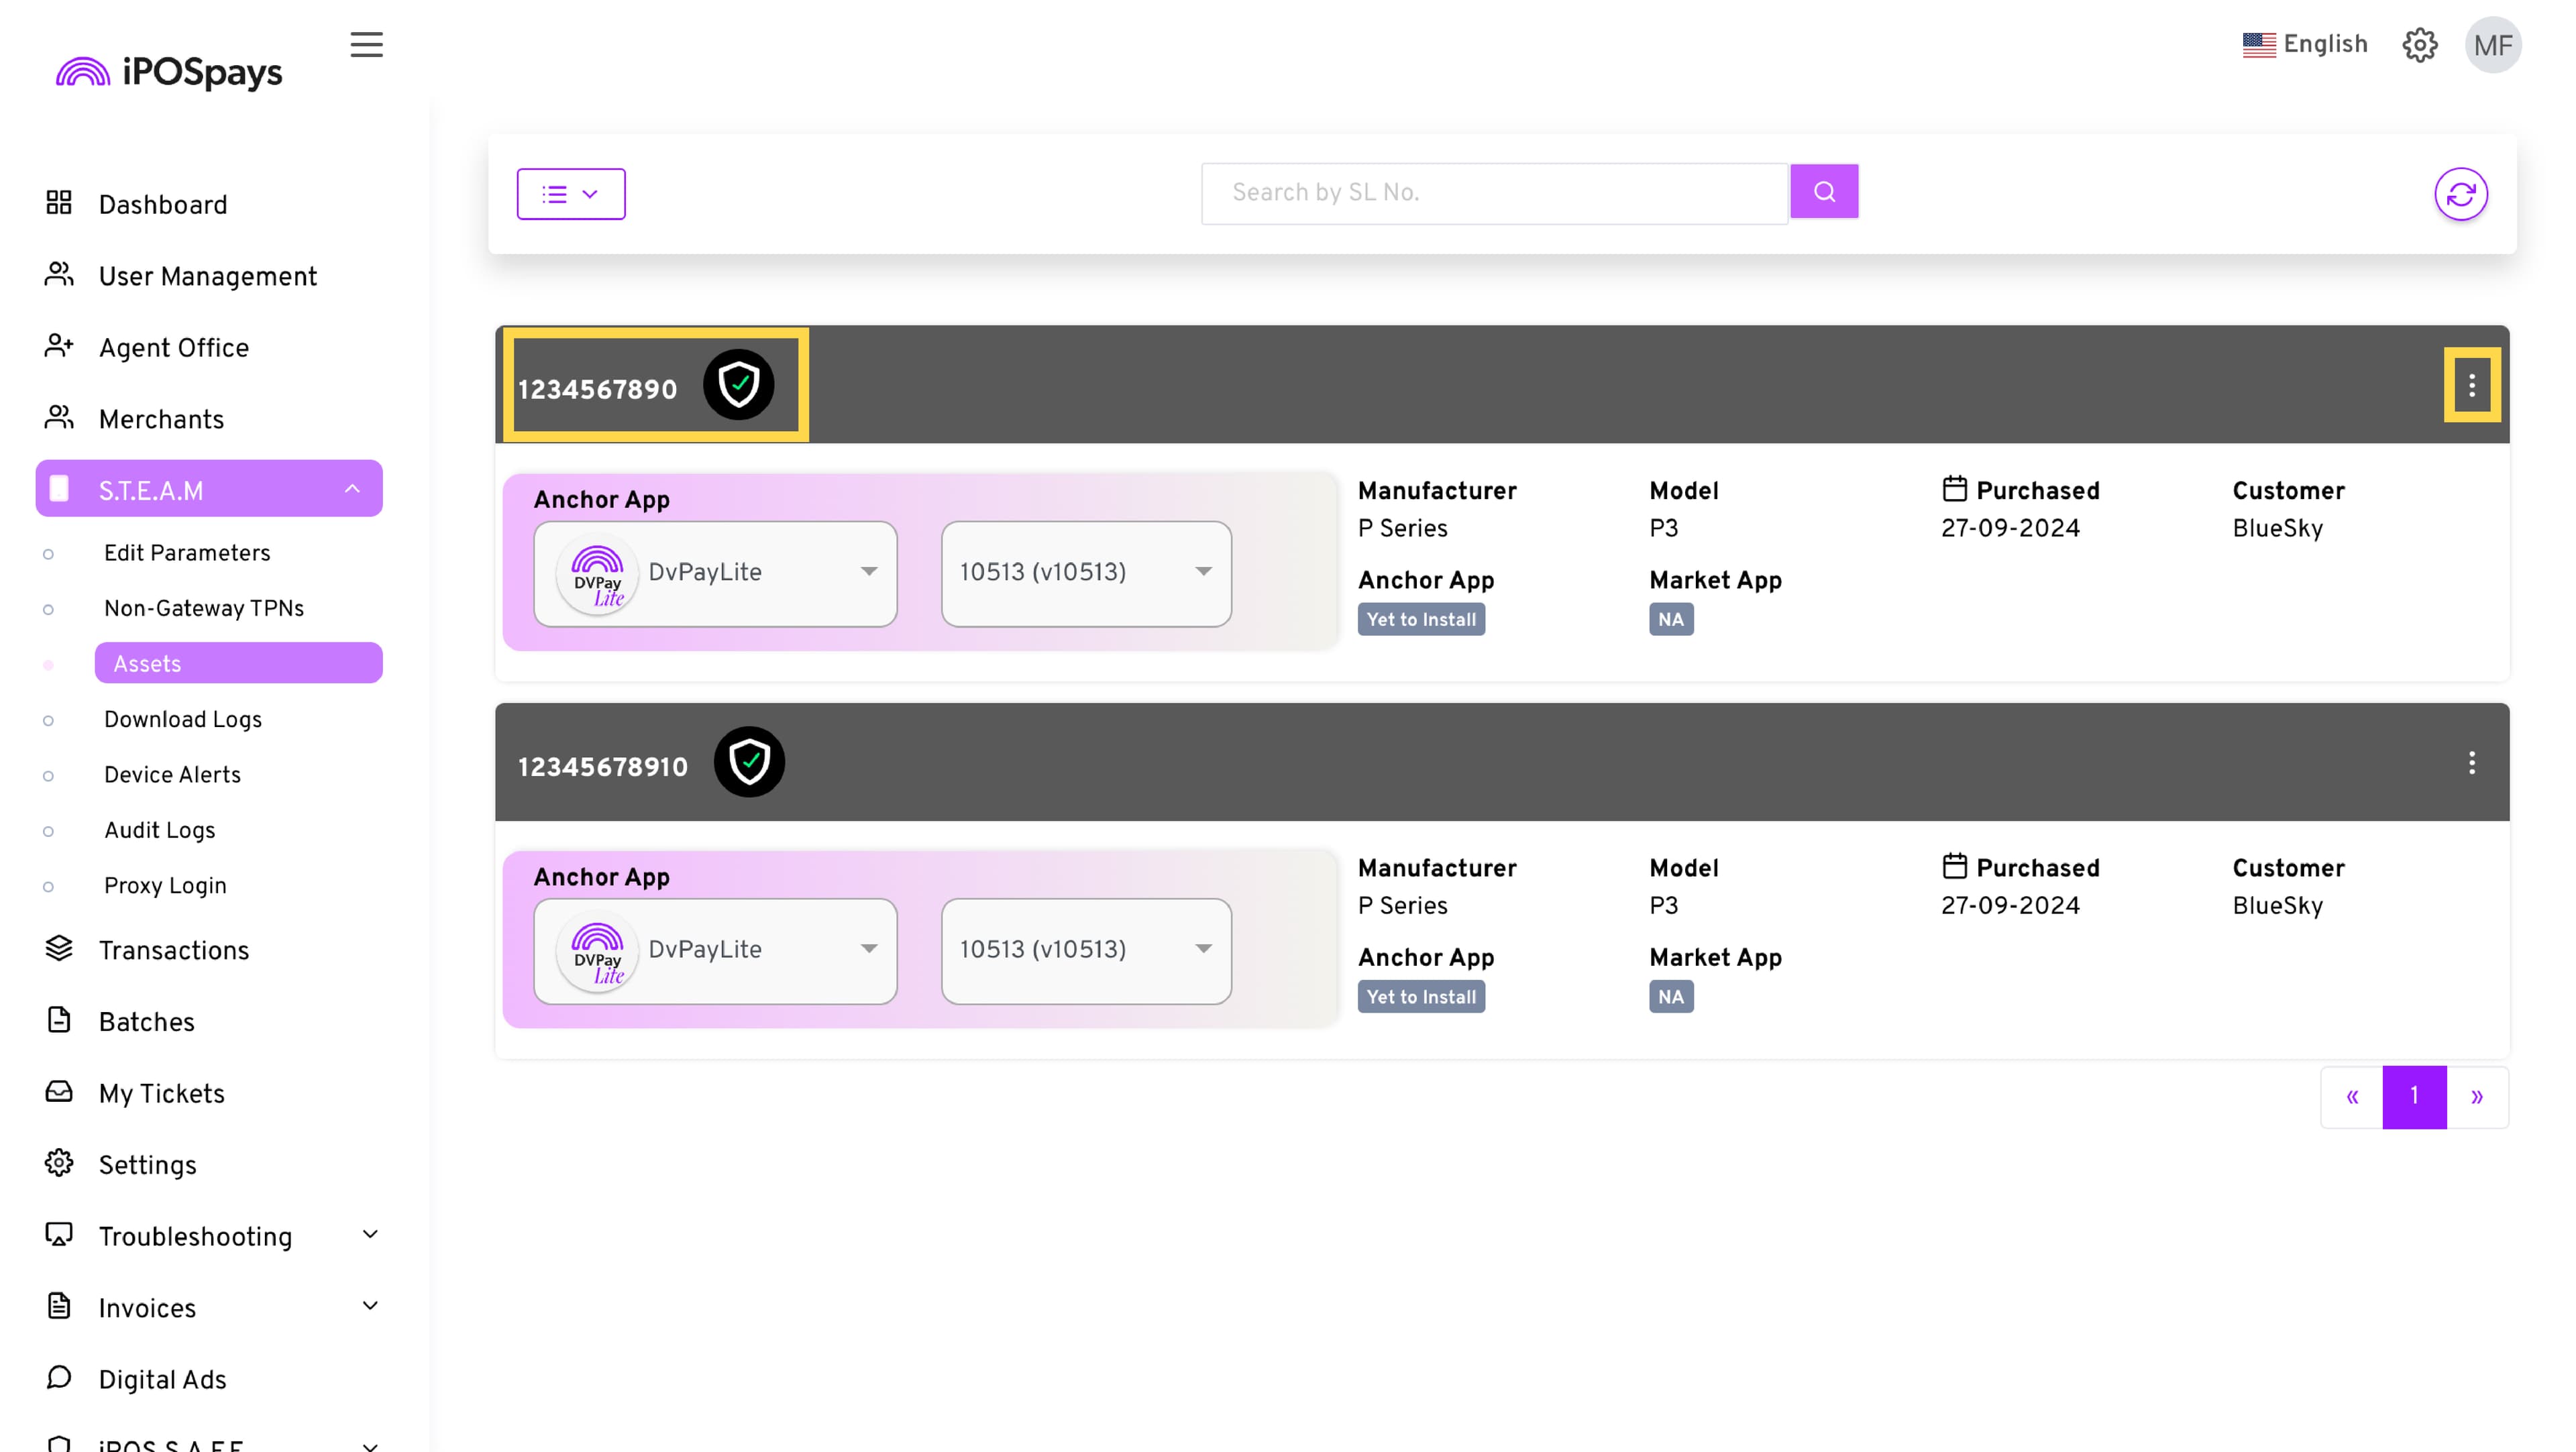Open Edit Parameters submenu item

[x=187, y=553]
